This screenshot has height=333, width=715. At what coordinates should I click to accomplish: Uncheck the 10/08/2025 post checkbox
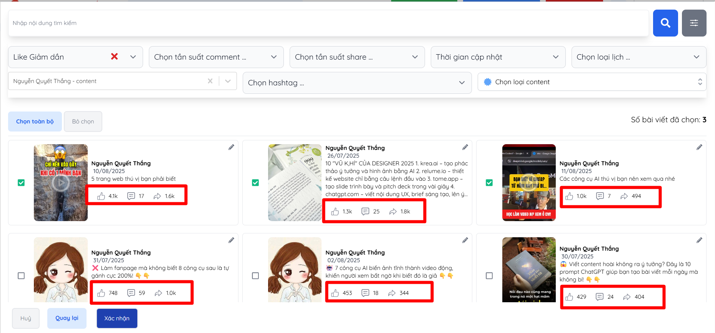[21, 183]
